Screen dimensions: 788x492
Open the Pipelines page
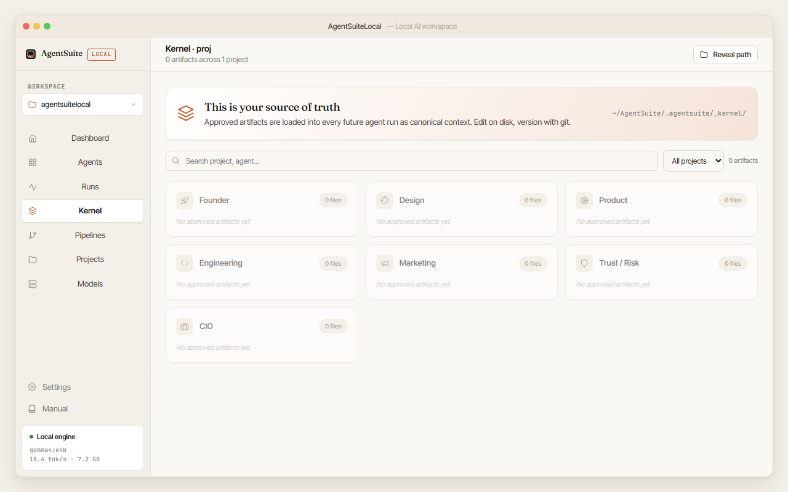click(x=82, y=236)
